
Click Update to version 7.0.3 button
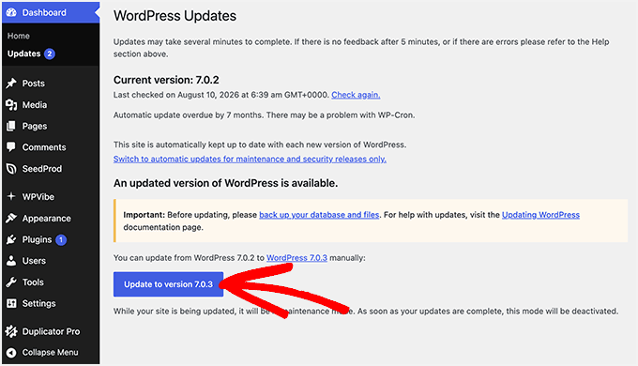pos(169,284)
